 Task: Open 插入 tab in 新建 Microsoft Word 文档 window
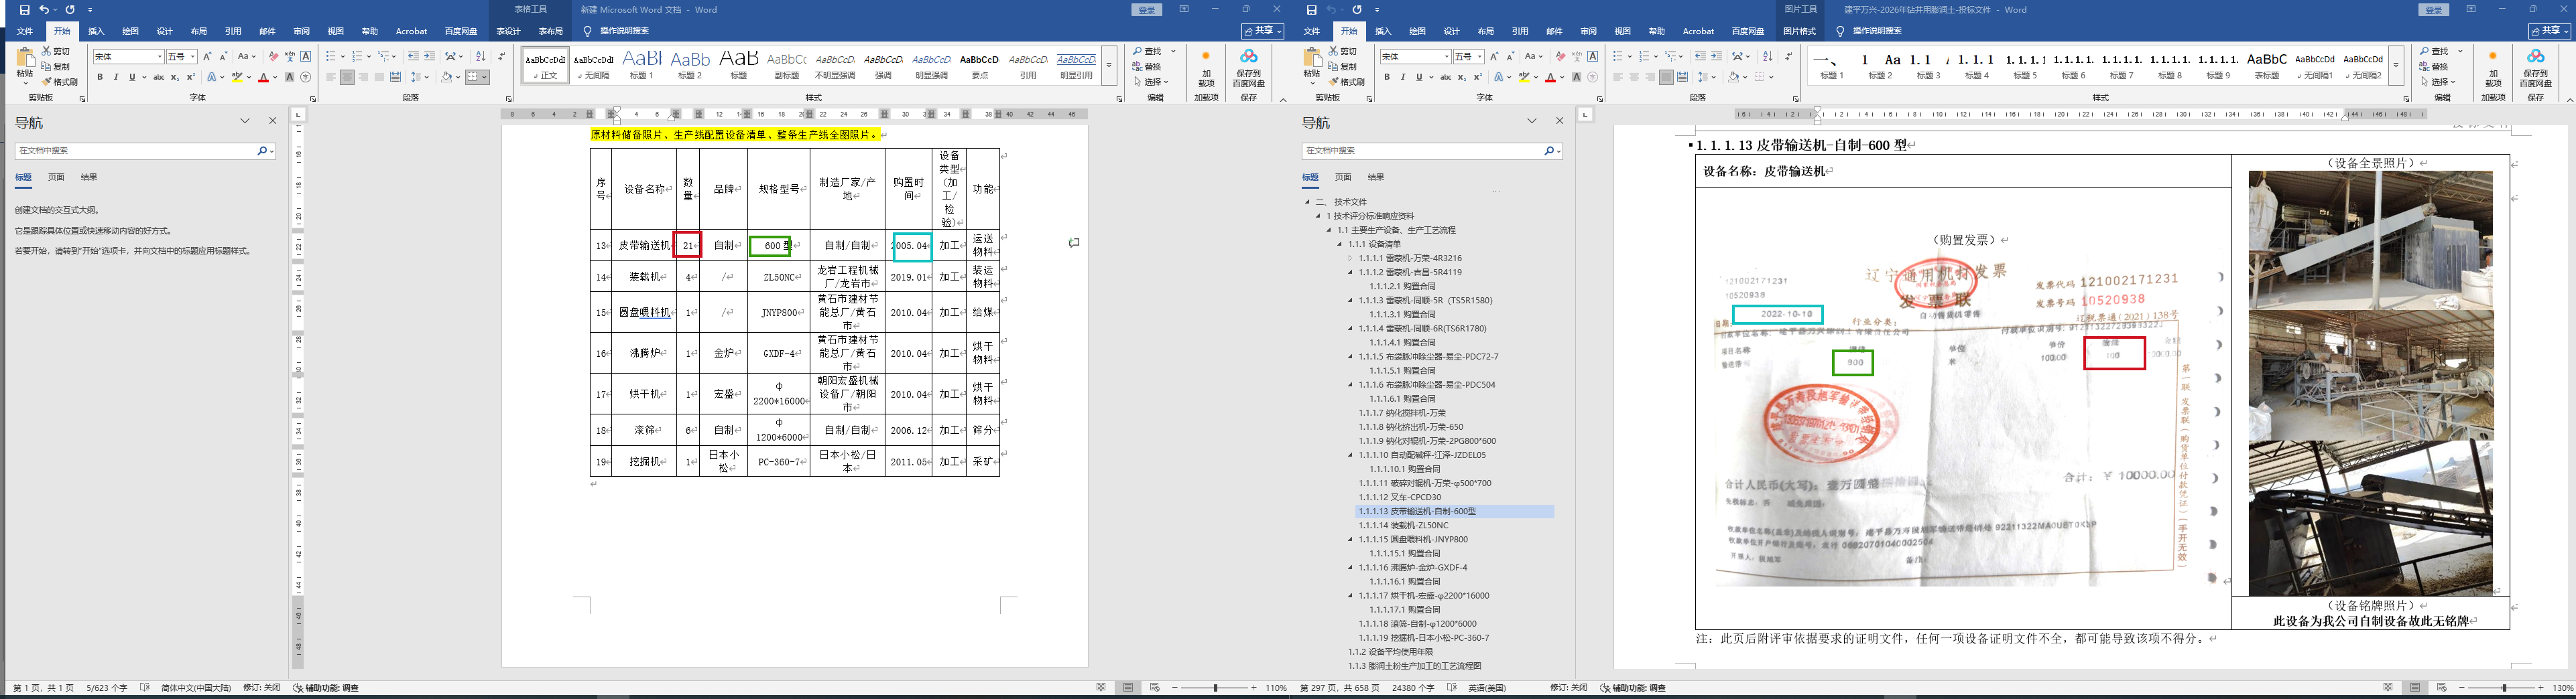96,31
